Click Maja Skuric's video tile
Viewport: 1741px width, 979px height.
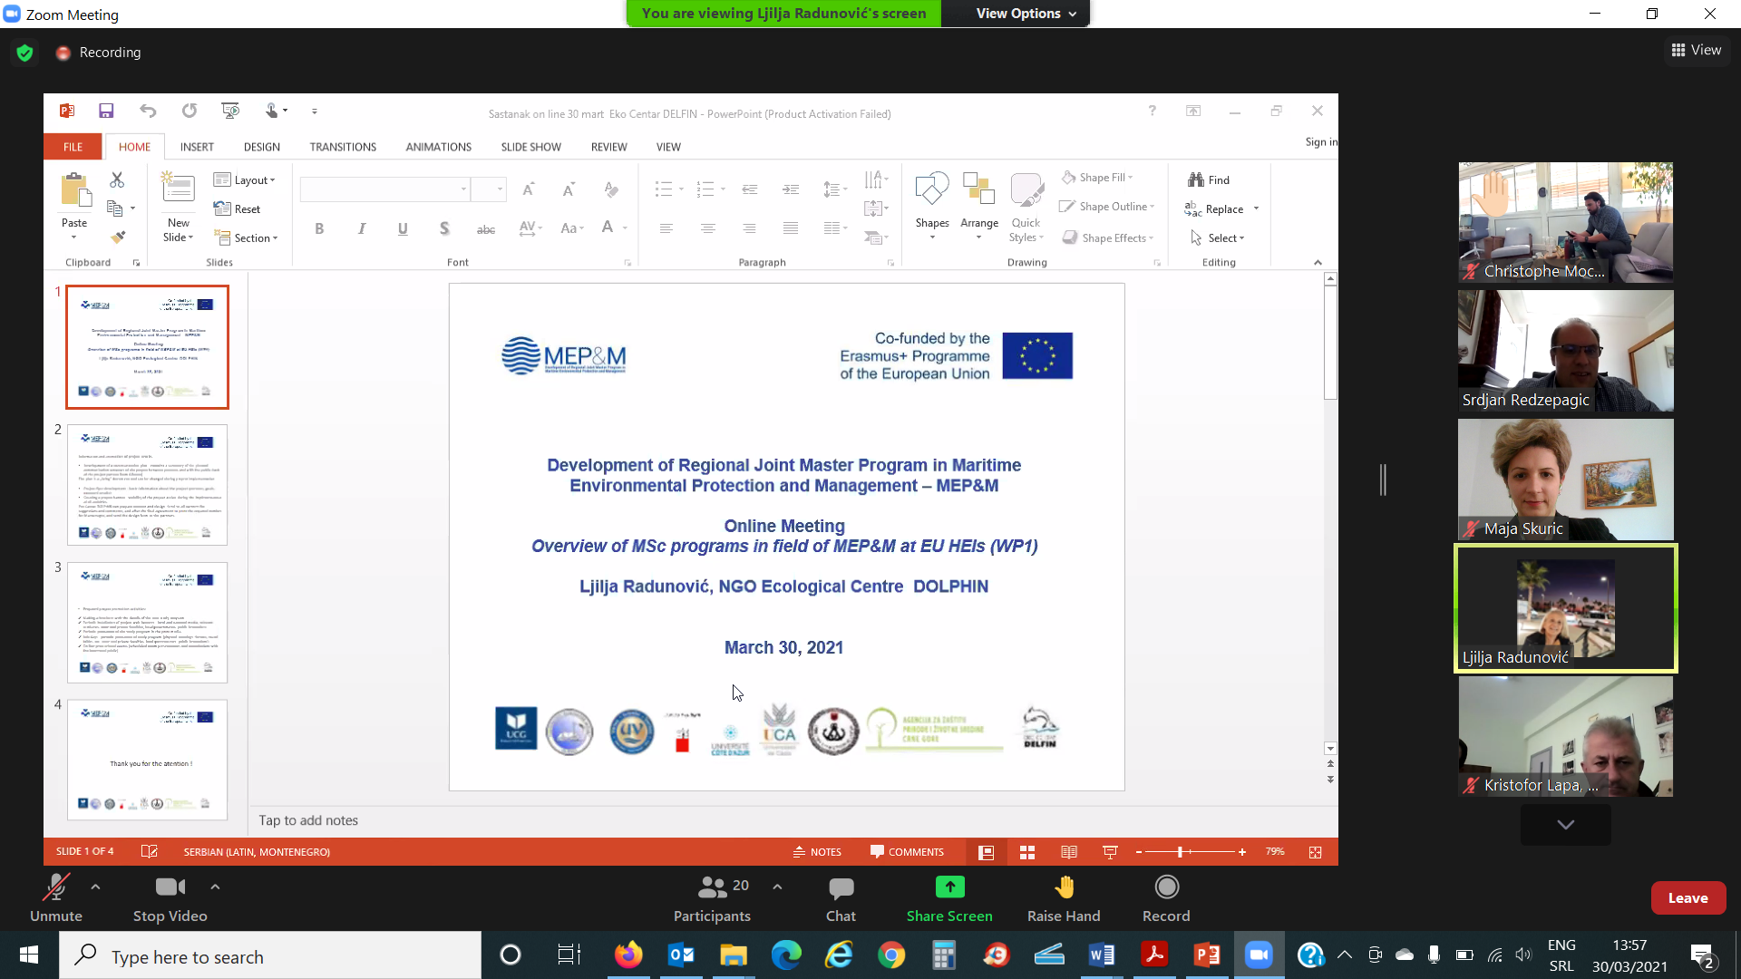coord(1565,480)
